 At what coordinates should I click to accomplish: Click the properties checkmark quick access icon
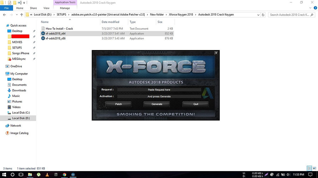[x=9, y=3]
